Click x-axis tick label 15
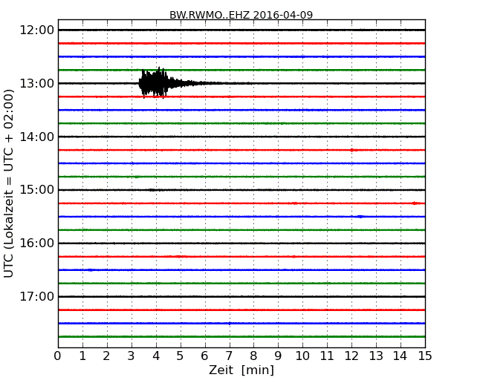 click(425, 356)
